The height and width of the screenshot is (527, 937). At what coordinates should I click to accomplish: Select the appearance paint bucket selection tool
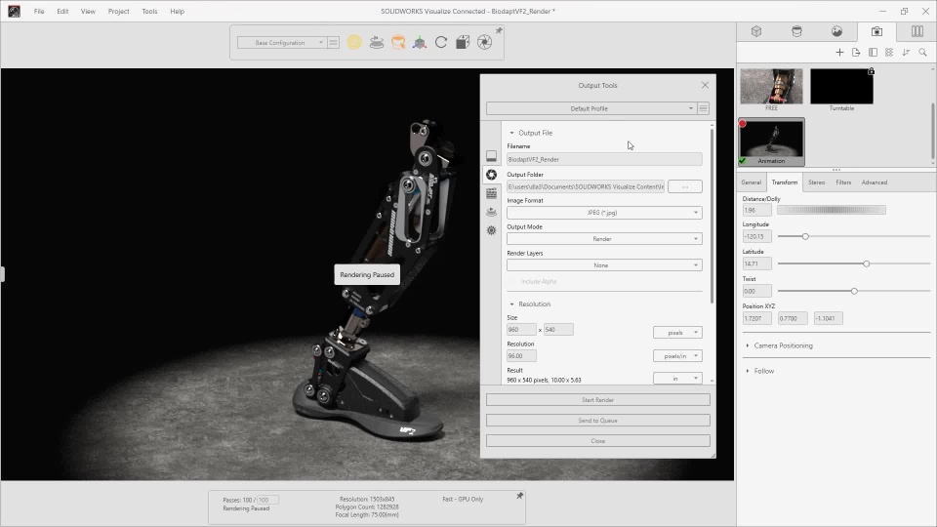click(398, 42)
